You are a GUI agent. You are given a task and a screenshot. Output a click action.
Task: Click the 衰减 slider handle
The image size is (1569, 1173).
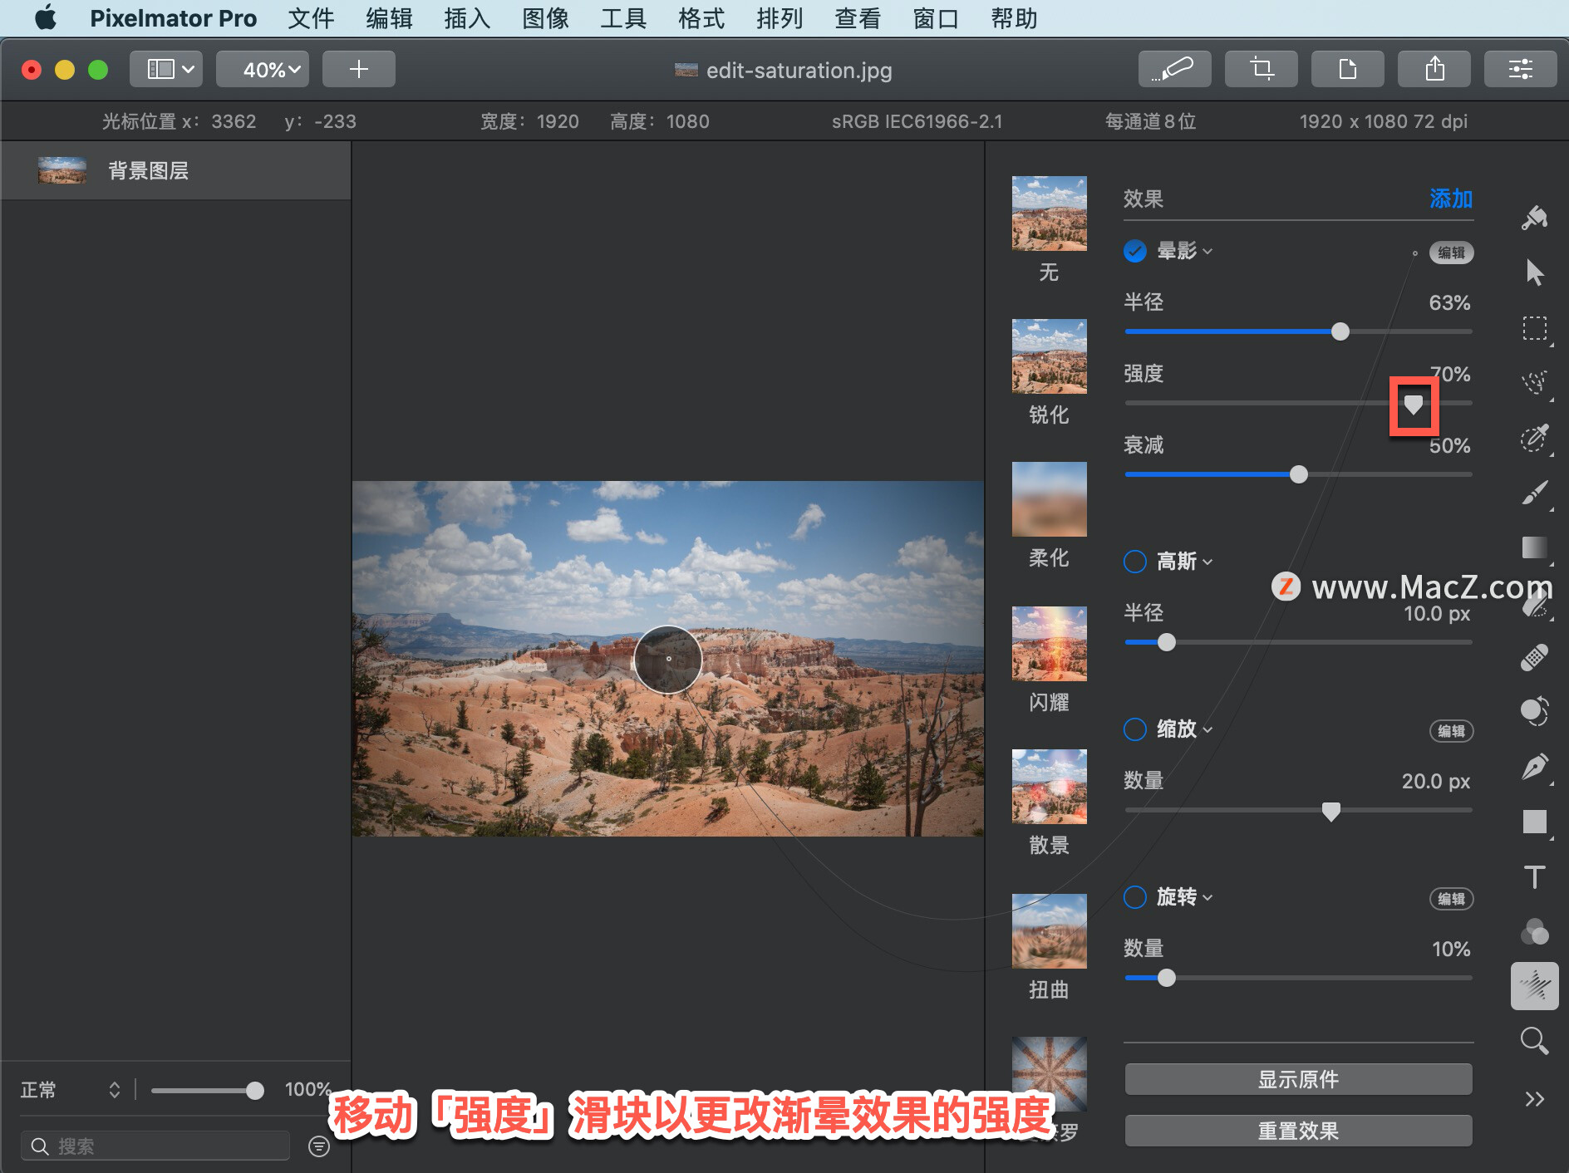[1299, 474]
